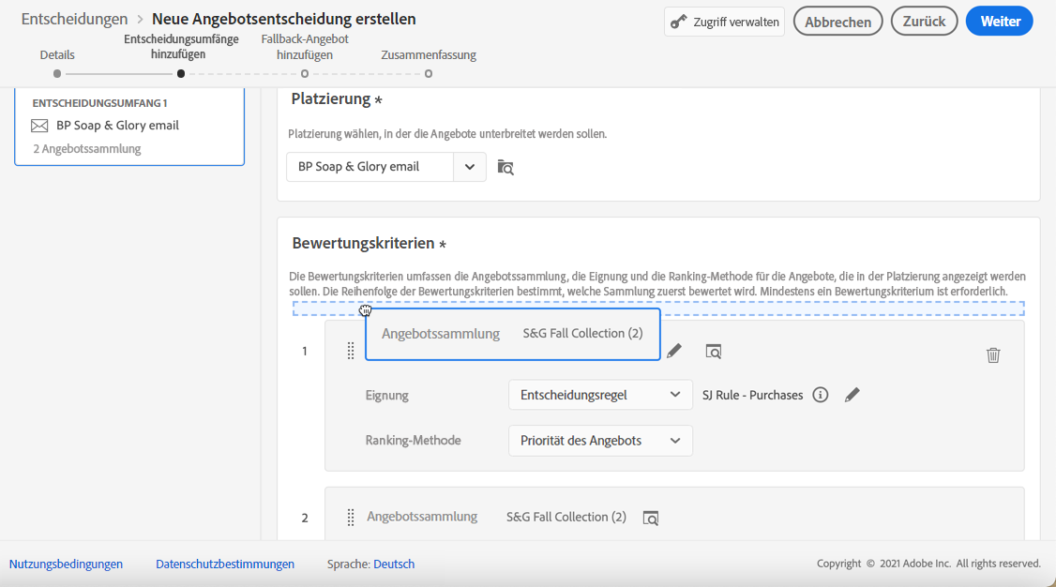Open placement browse icon beside BP Soap dropdown
This screenshot has height=587, width=1056.
tap(505, 167)
